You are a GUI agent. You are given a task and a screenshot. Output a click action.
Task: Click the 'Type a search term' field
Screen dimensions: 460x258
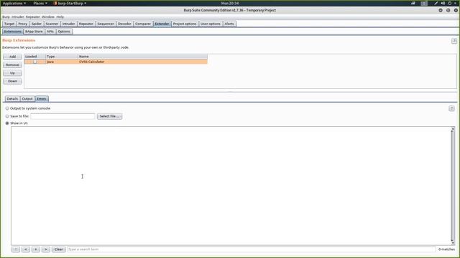click(252, 249)
